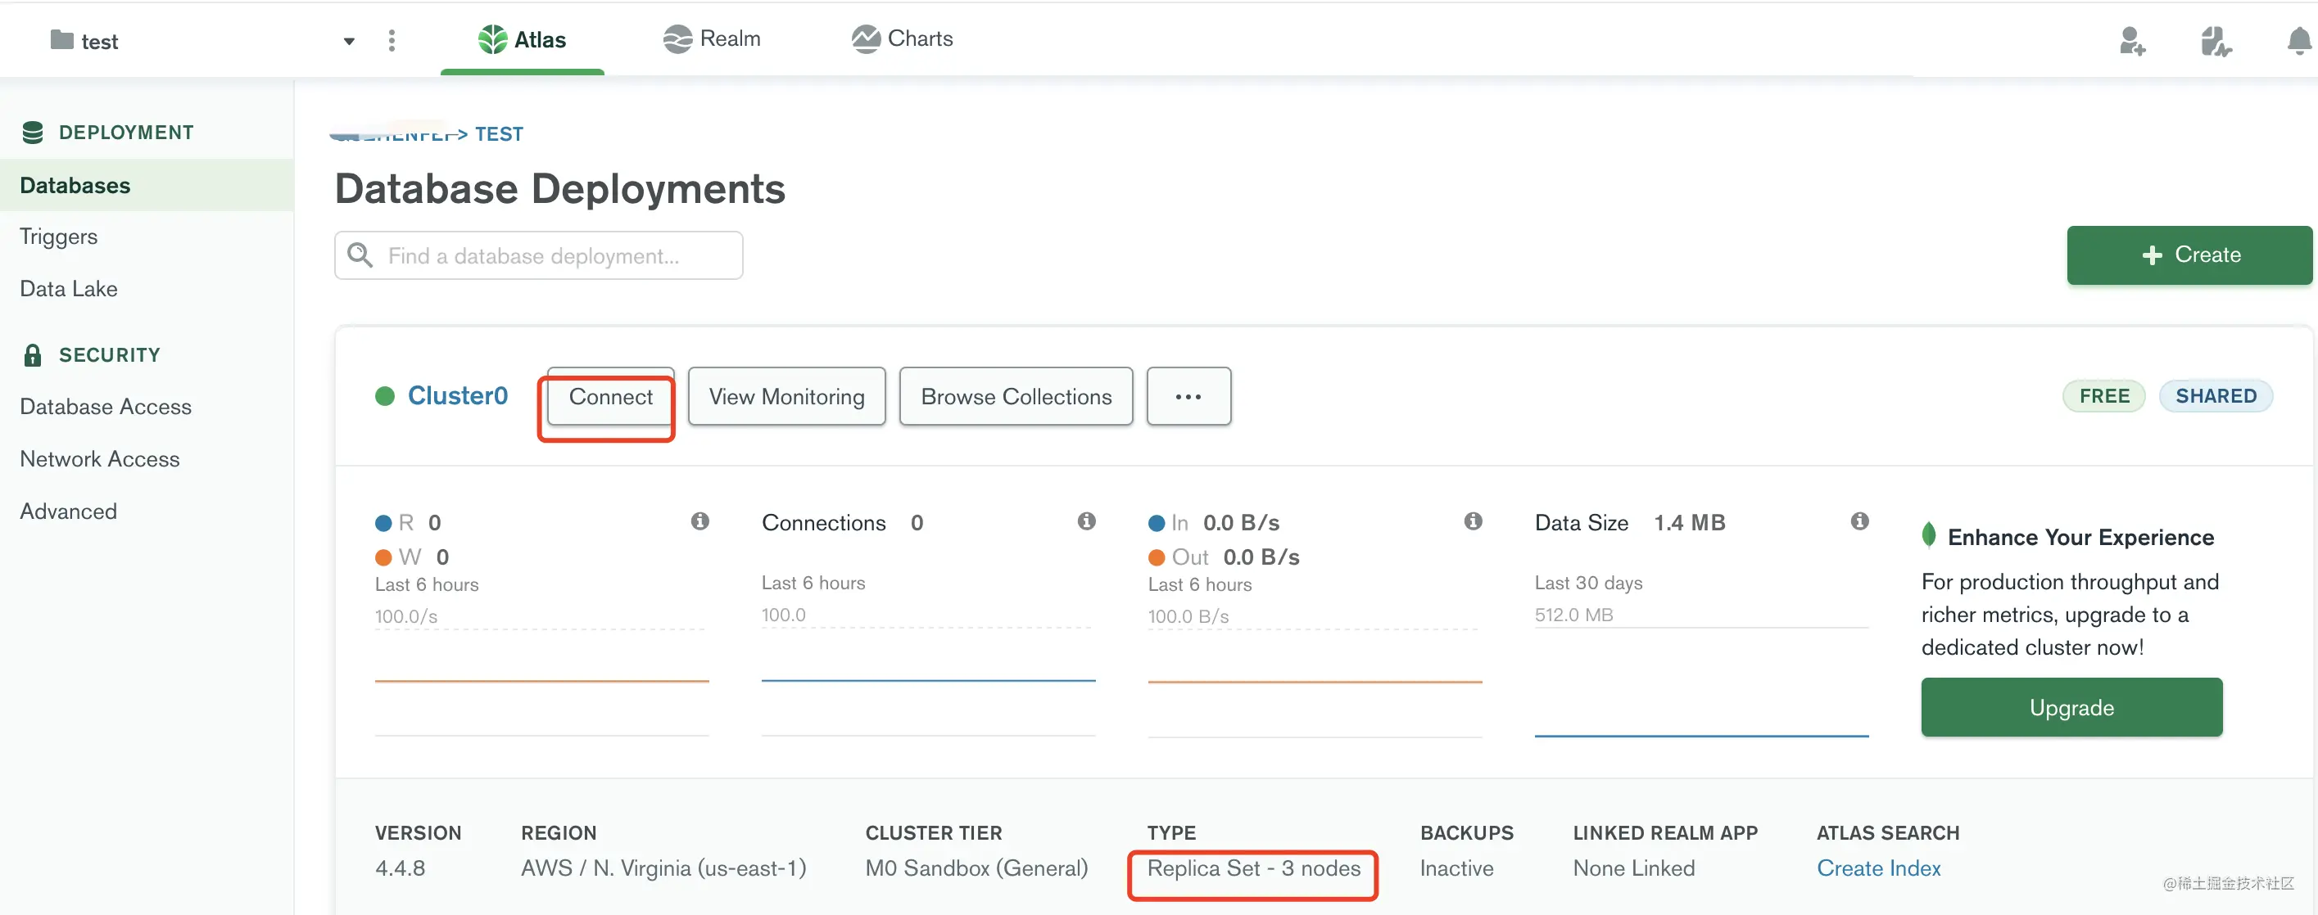The image size is (2318, 915).
Task: Click info icon for network In/Out chart
Action: [x=1472, y=521]
